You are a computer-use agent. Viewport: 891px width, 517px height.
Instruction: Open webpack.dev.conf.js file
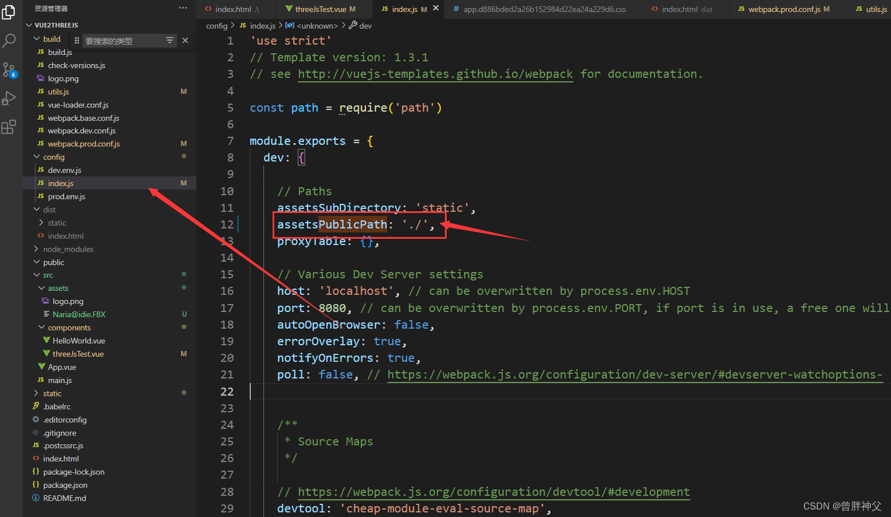coord(81,131)
